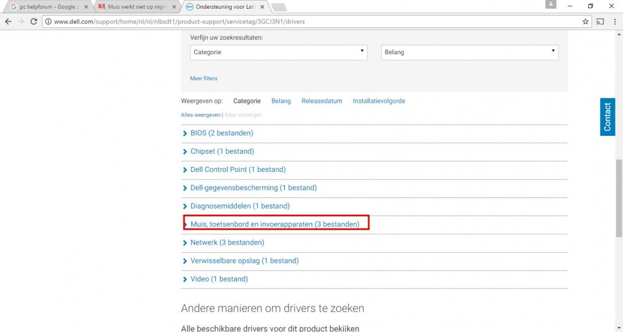The image size is (623, 332).
Task: Click the Chrome profile user icon
Action: coord(551,4)
